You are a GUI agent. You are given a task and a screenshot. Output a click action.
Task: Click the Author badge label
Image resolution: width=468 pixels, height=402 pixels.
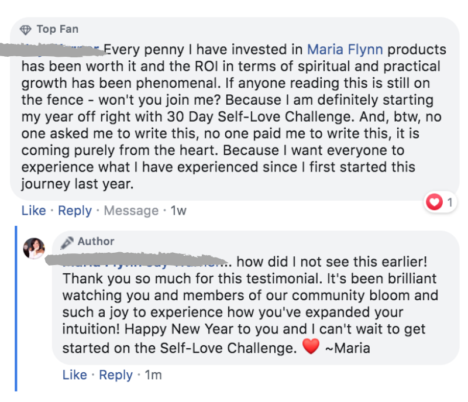tap(96, 242)
